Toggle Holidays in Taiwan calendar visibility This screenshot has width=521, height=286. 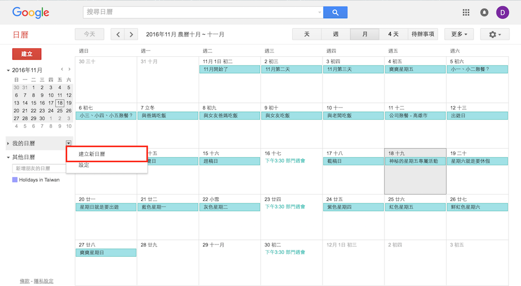(15, 180)
